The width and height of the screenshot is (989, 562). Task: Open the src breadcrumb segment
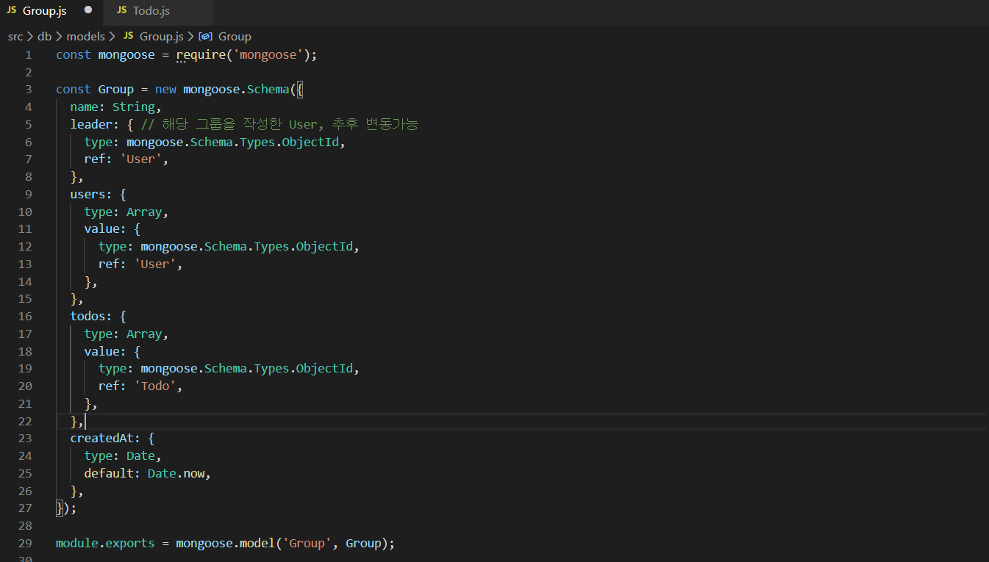pyautogui.click(x=15, y=36)
